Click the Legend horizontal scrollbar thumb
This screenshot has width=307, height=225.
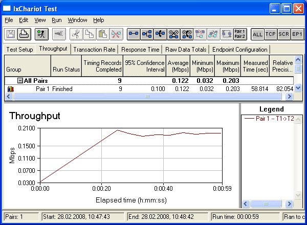[266, 204]
